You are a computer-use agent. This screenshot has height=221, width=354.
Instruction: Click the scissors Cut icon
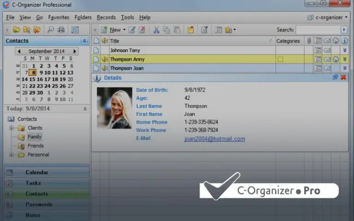point(156,30)
